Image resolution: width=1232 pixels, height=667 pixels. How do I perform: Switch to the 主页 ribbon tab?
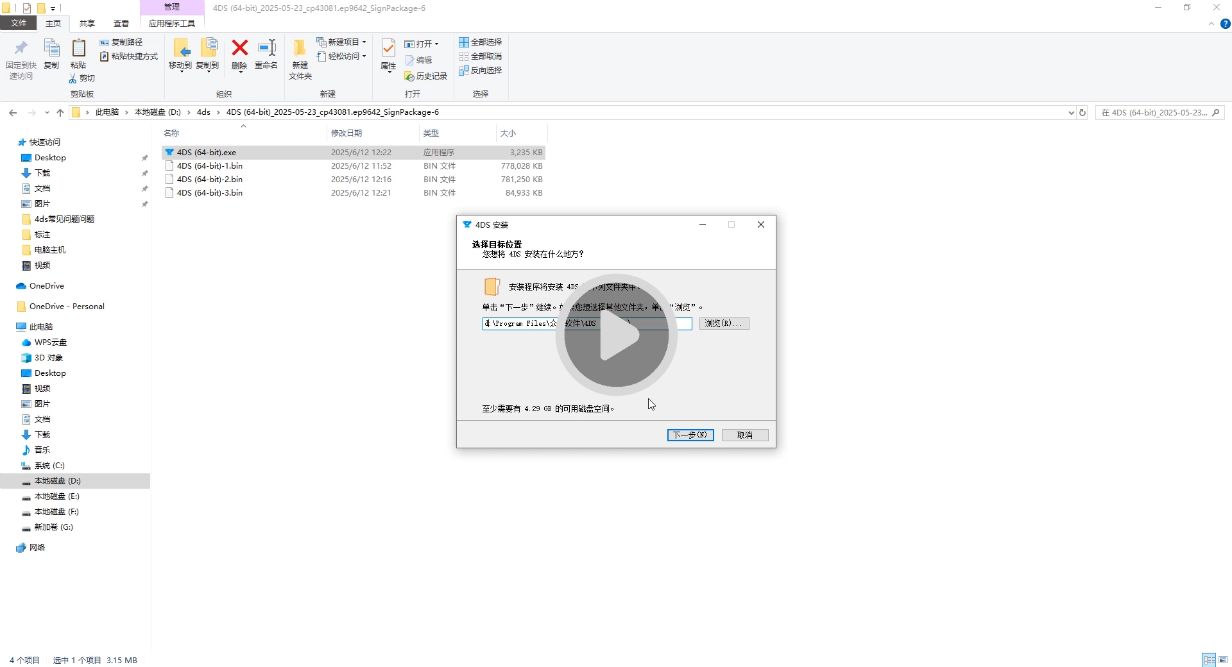pos(53,23)
